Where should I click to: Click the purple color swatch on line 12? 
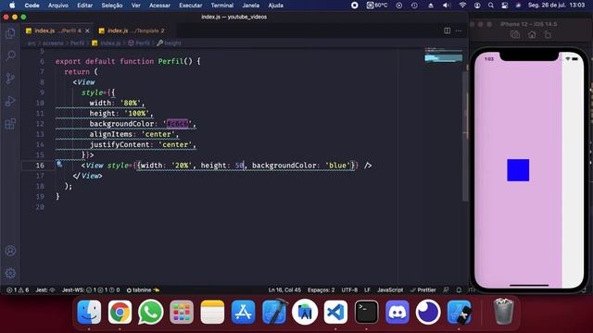point(177,124)
